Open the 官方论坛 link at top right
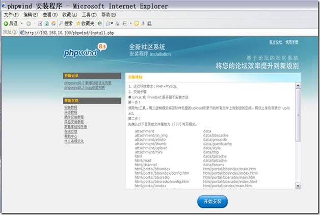Image resolution: width=320 pixels, height=215 pixels. point(276,42)
